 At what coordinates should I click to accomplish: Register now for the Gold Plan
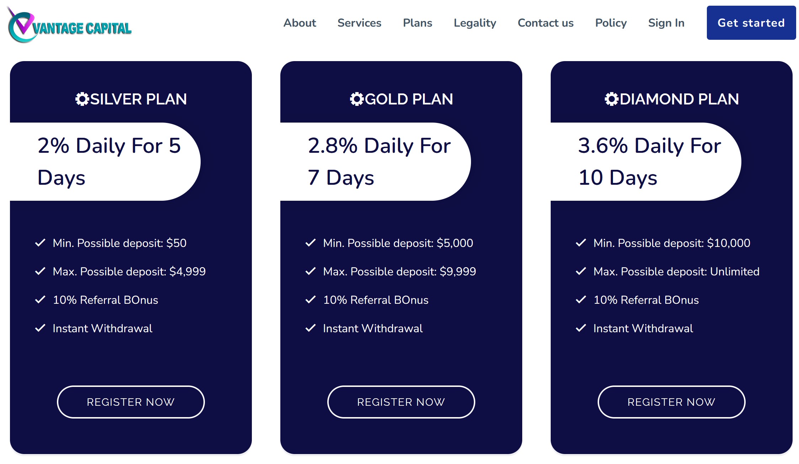[401, 402]
